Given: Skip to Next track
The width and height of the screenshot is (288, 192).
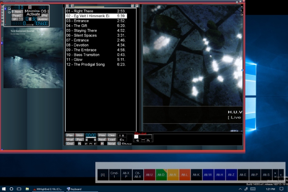Looking at the screenshot, I should pos(102,140).
